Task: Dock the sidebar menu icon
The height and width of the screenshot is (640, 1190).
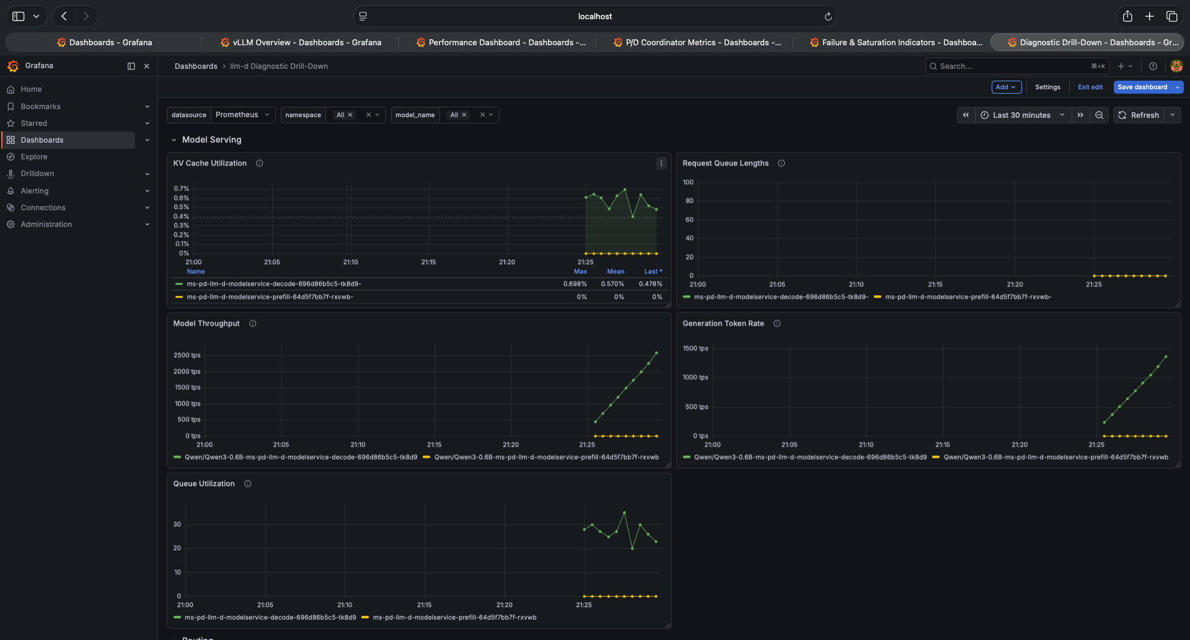Action: pos(131,66)
